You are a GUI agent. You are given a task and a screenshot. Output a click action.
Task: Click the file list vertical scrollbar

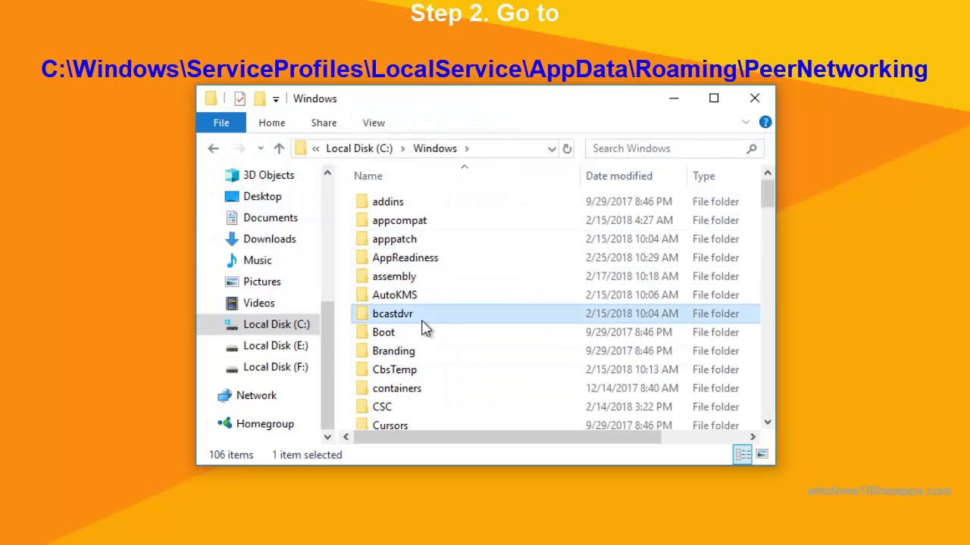tap(768, 194)
